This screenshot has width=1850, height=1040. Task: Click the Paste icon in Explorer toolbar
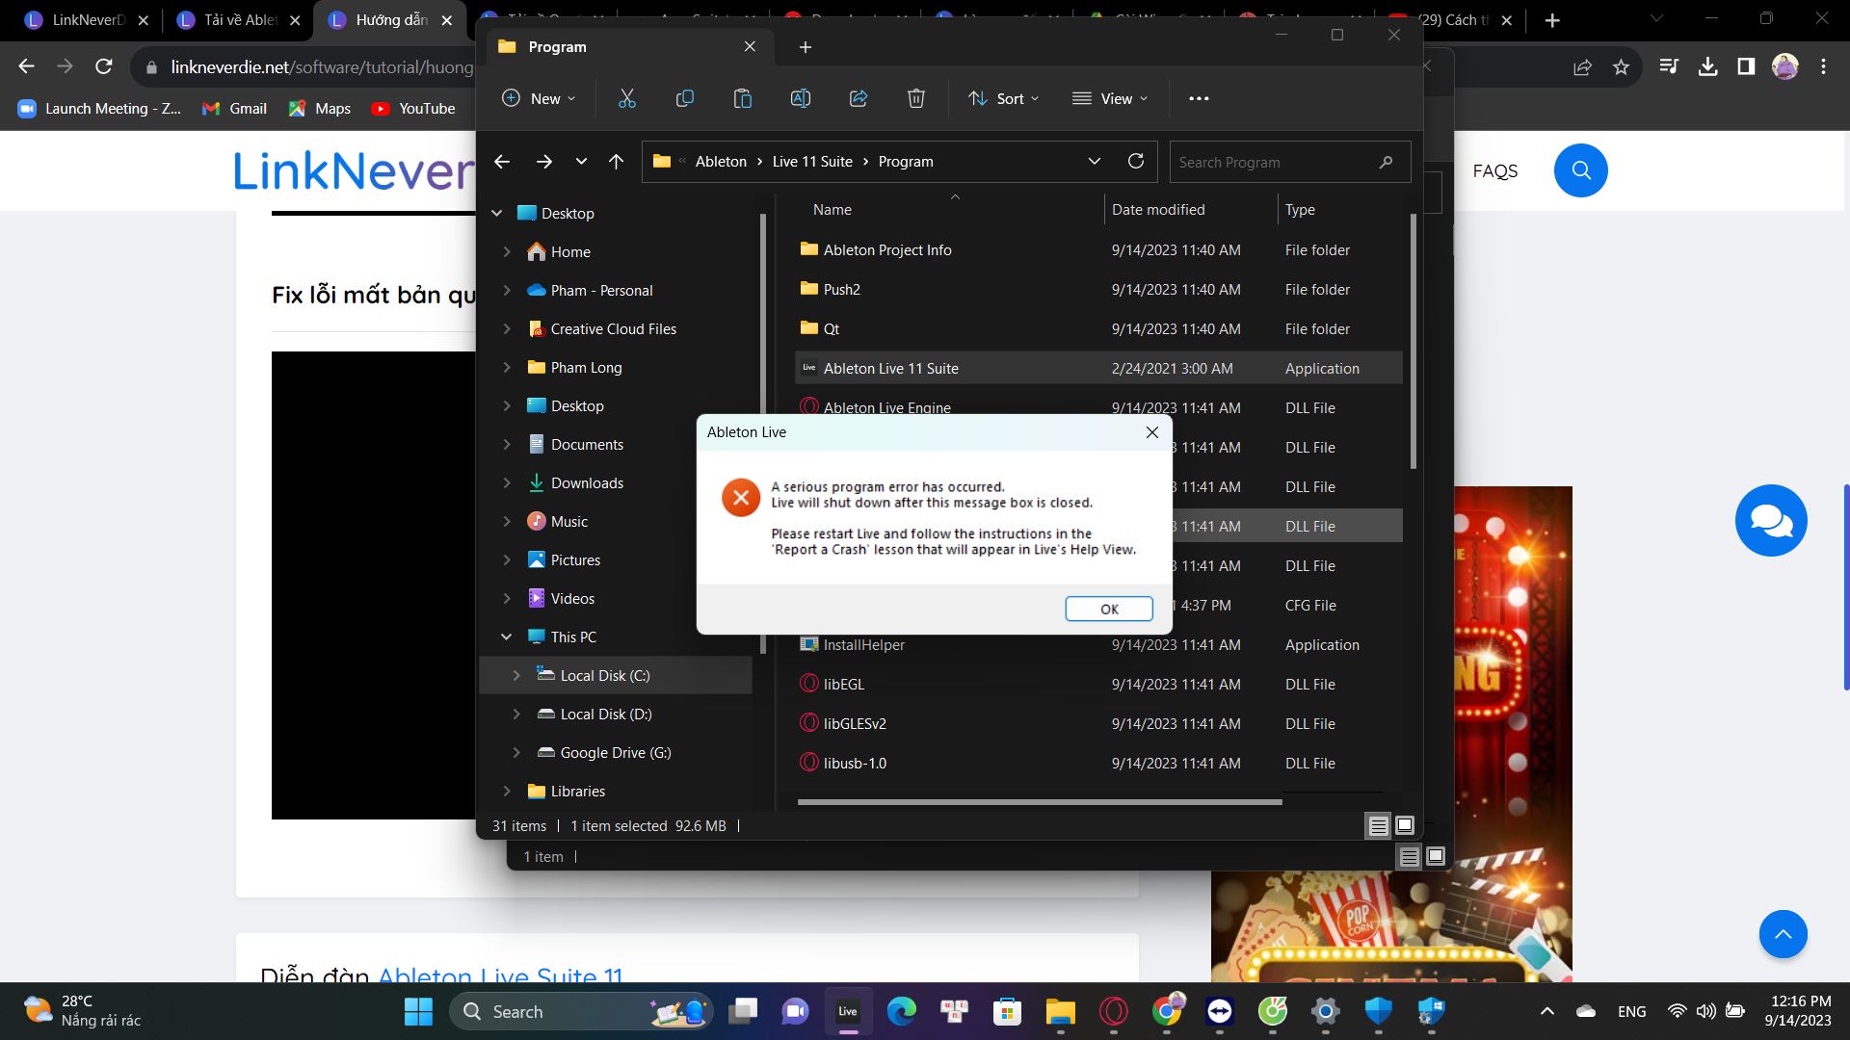coord(743,98)
